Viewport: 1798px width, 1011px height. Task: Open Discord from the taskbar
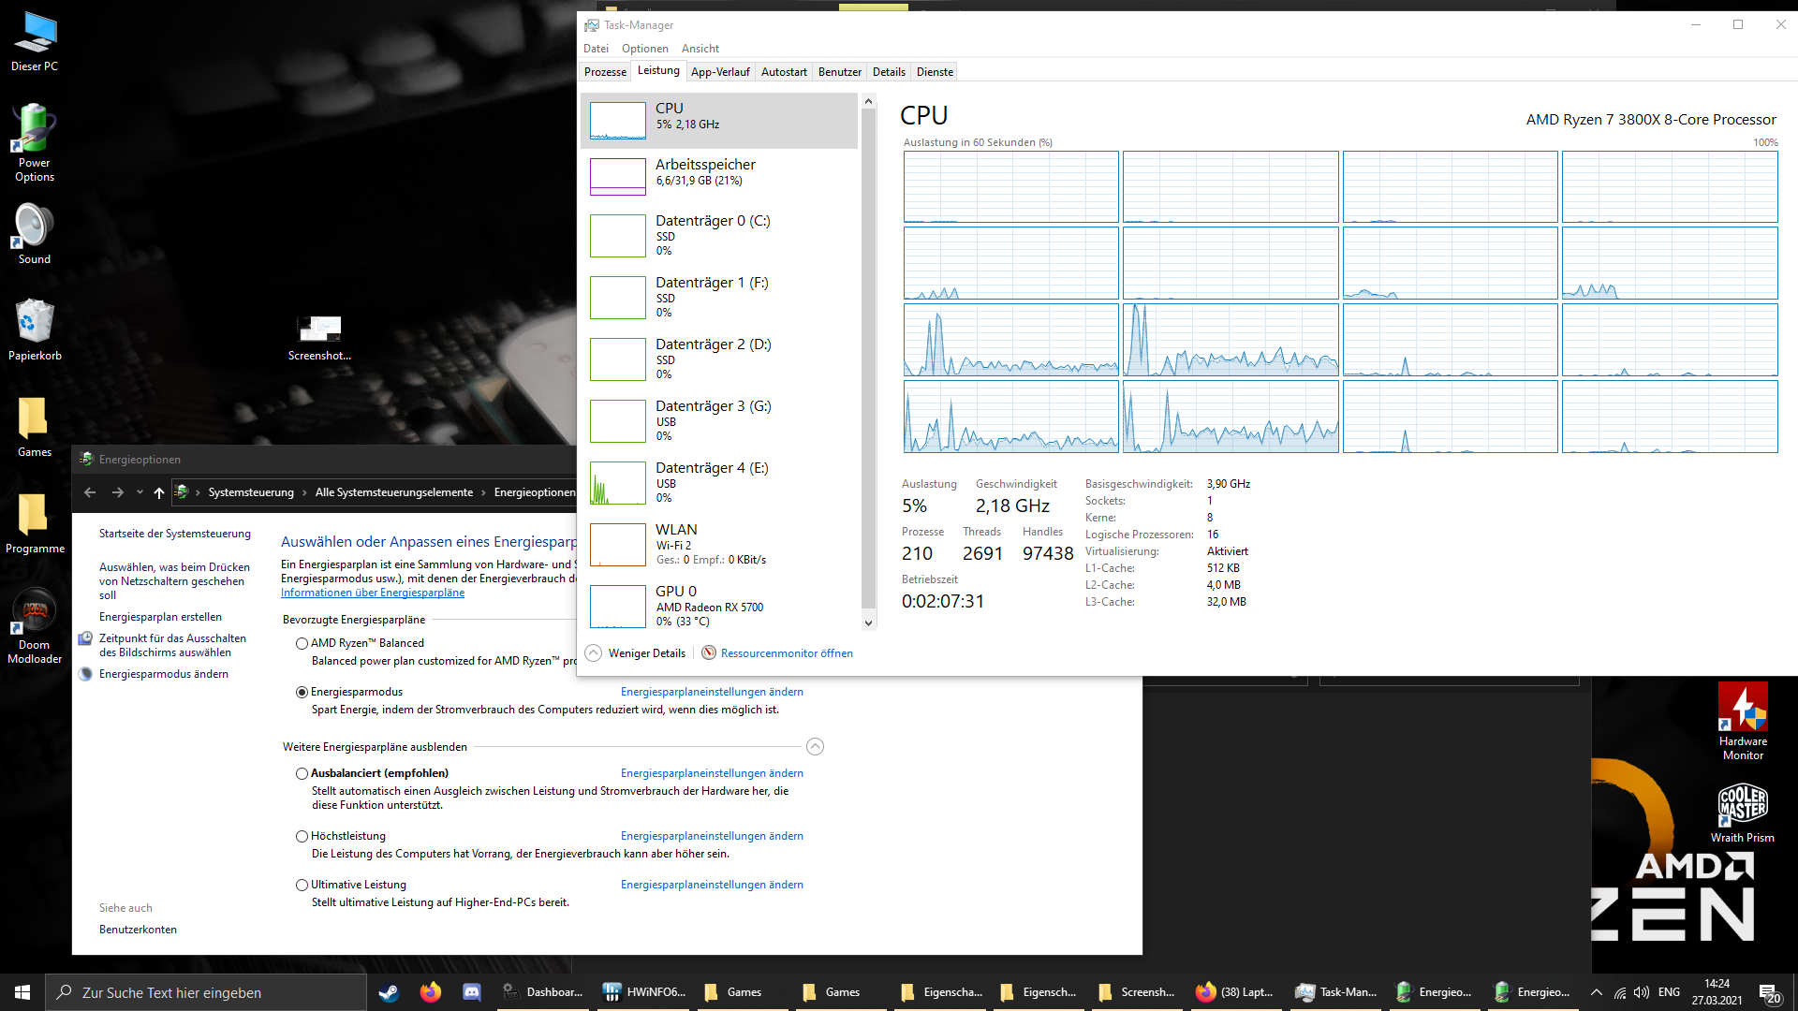(472, 992)
